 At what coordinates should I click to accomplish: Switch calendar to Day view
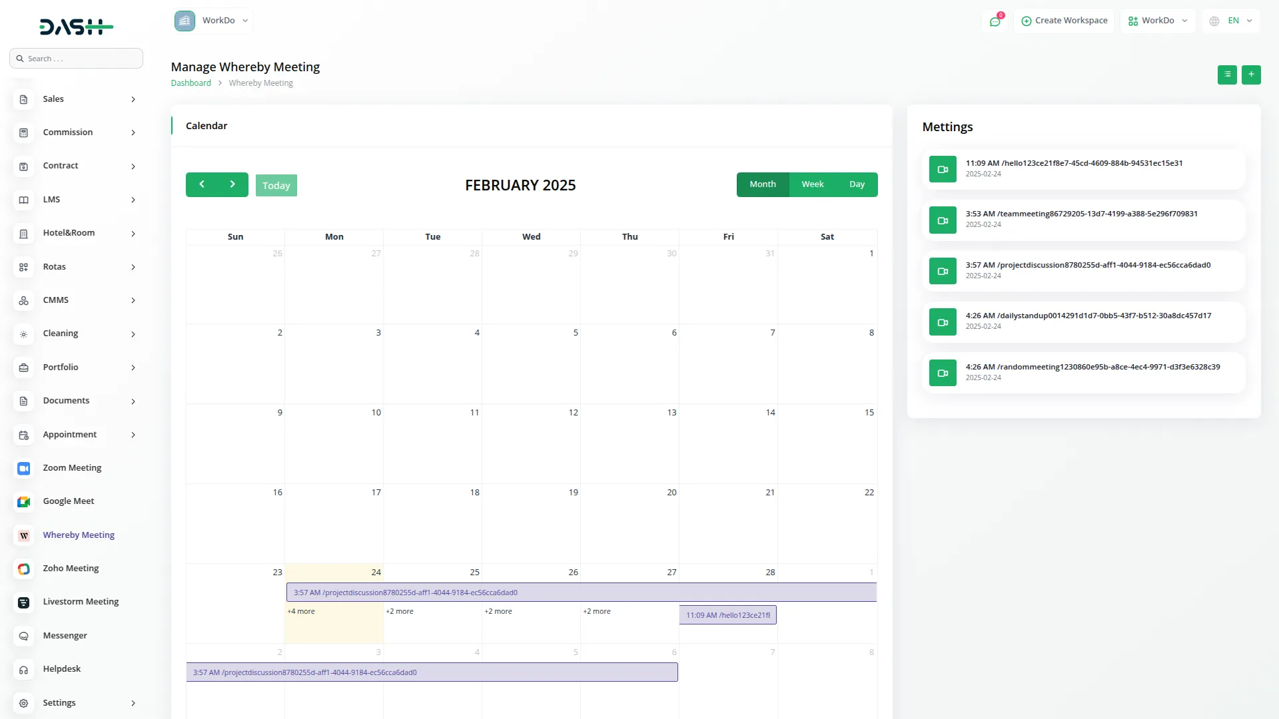pyautogui.click(x=857, y=184)
